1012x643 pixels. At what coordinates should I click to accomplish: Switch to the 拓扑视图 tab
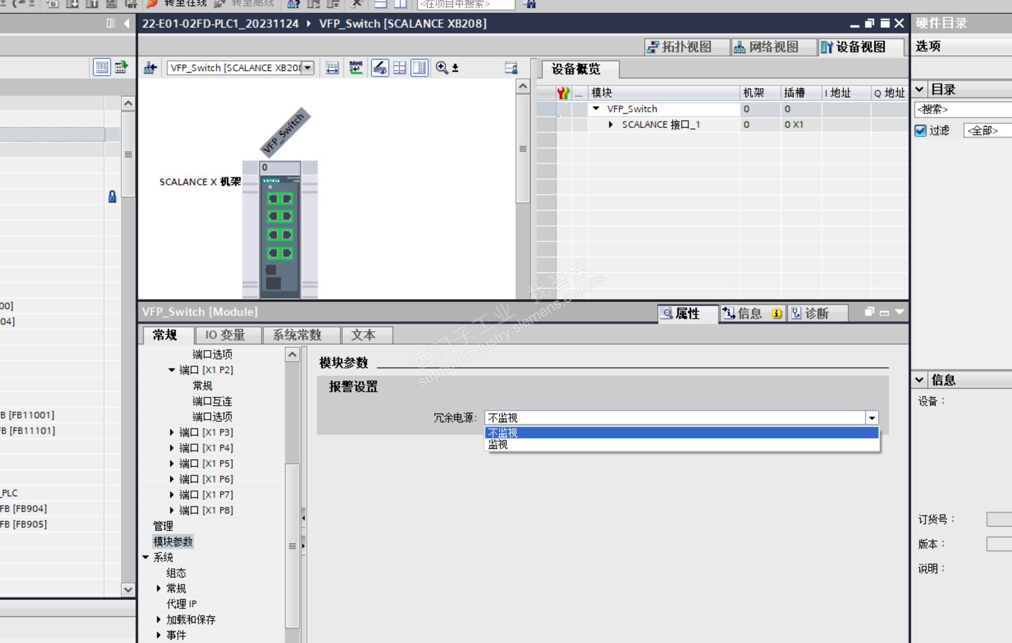pyautogui.click(x=687, y=47)
